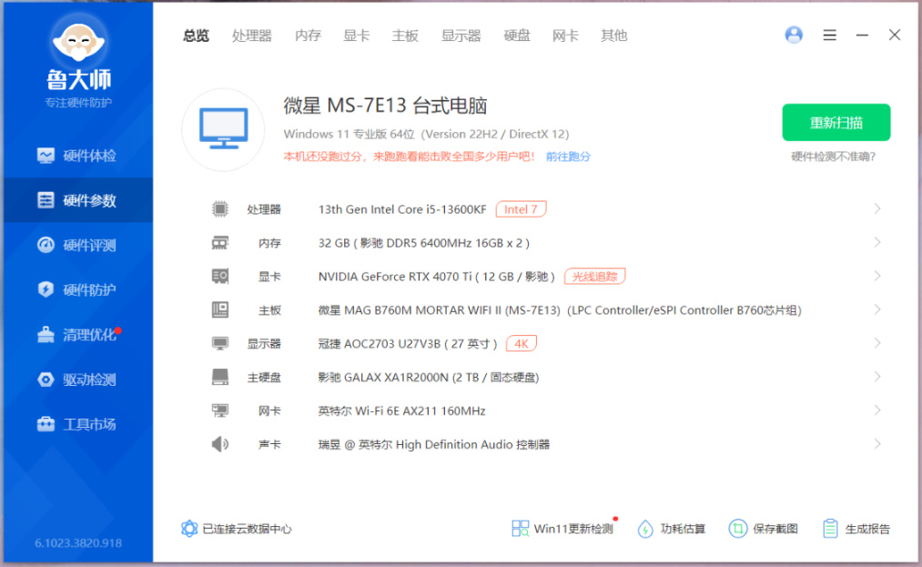Expand the 主硬盘 row chevron

[x=876, y=377]
